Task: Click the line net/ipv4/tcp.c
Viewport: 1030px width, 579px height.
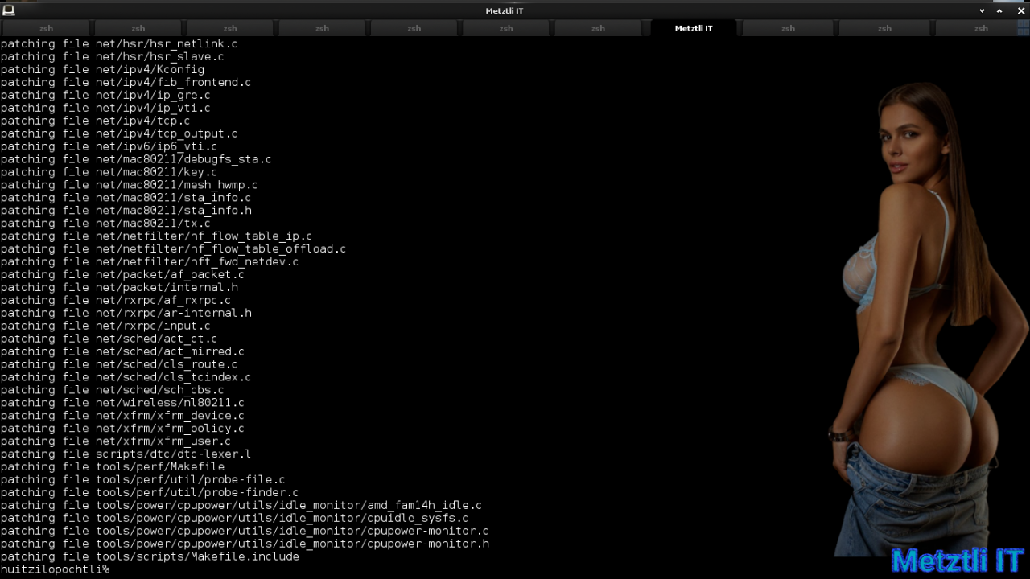Action: coord(95,121)
